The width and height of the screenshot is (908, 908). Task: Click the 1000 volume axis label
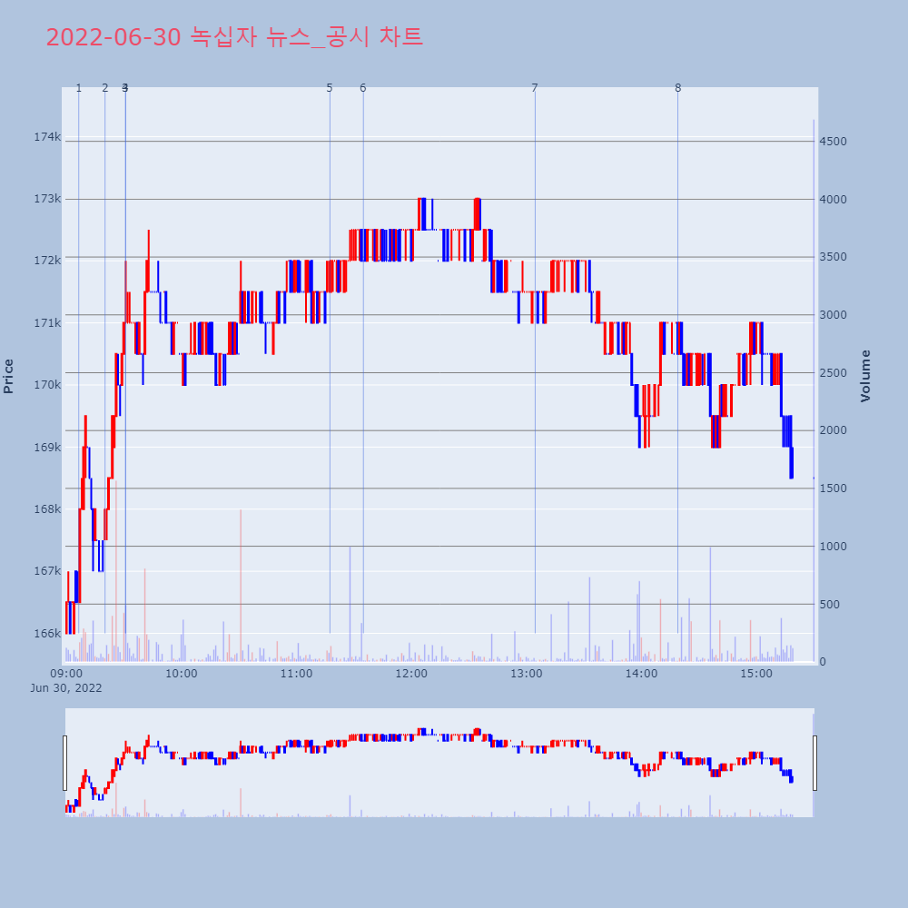click(x=833, y=546)
